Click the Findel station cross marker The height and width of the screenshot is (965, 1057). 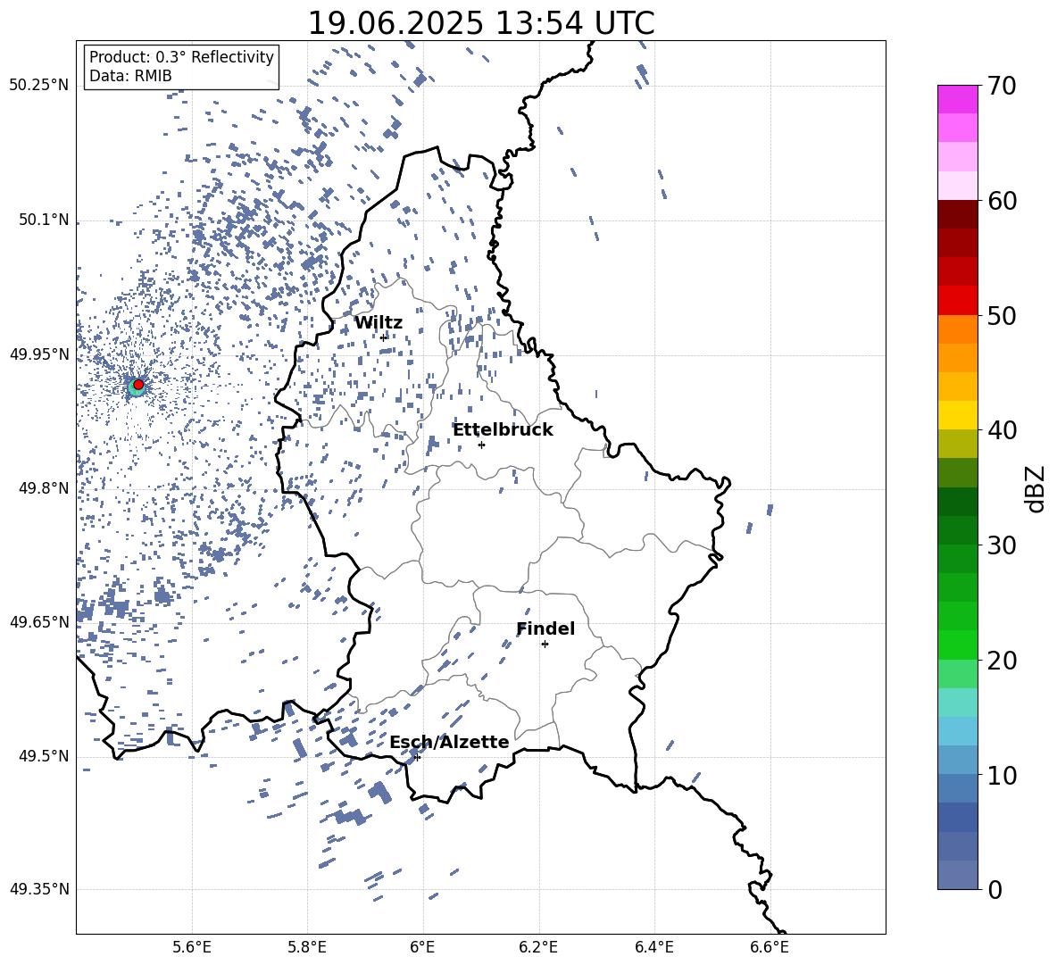tap(545, 645)
